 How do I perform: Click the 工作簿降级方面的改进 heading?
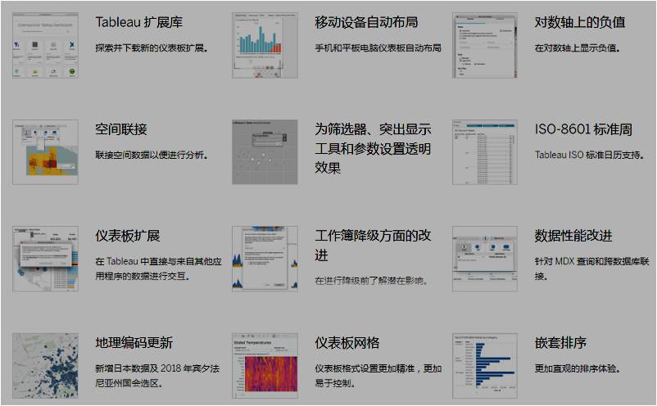(x=373, y=246)
